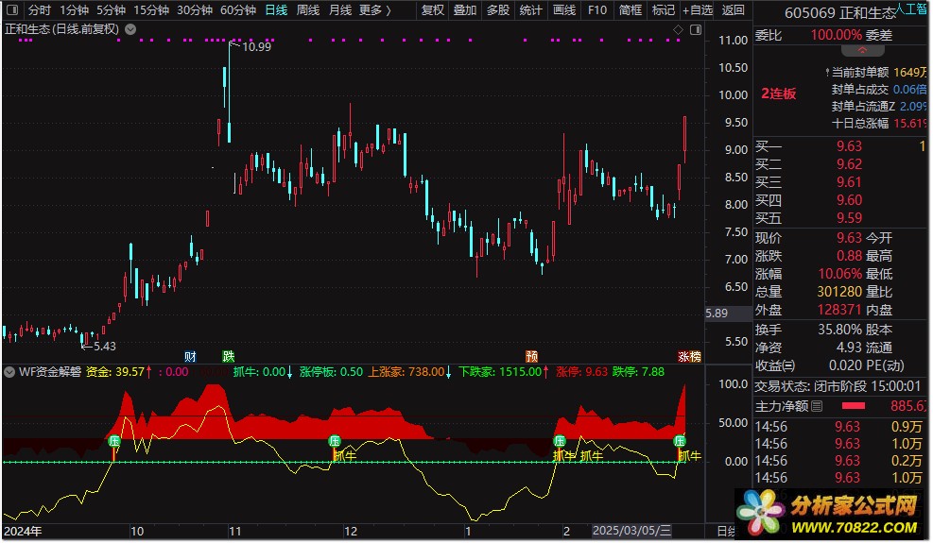Click the 返回 back button
The image size is (933, 543).
click(734, 10)
